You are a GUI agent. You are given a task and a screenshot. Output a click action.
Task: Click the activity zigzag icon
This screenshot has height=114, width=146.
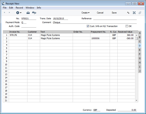tap(128, 13)
